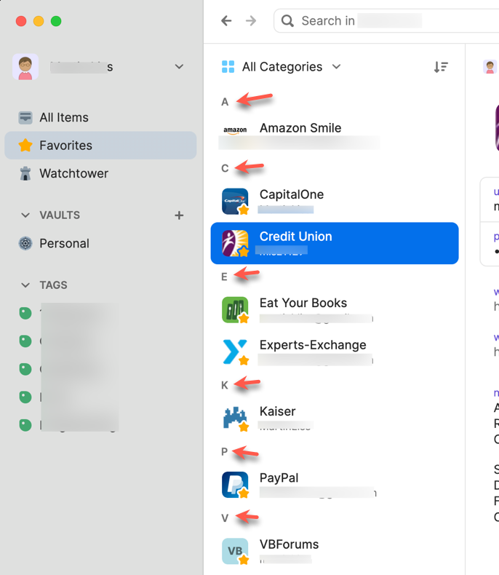Select the Favorites sidebar item
499x575 pixels.
tap(65, 146)
